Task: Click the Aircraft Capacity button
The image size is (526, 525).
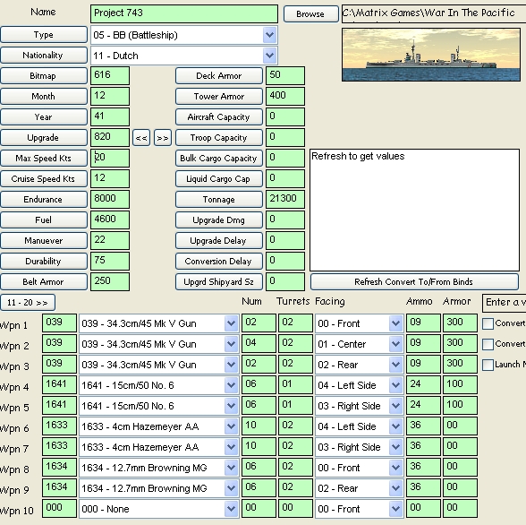Action: coord(218,116)
